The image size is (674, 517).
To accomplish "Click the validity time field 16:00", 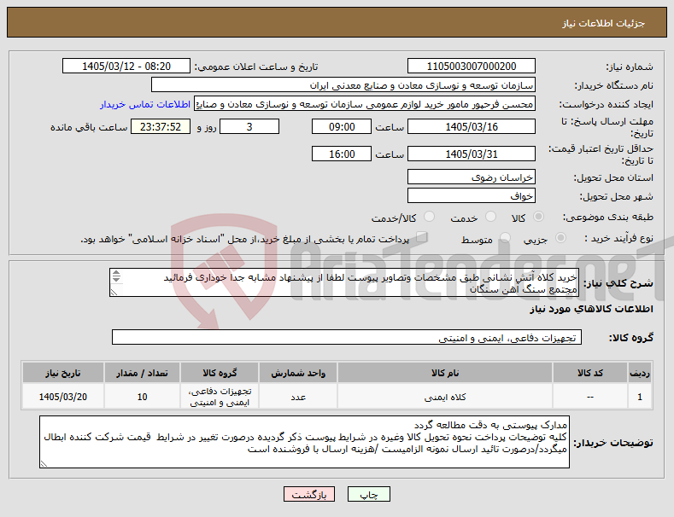I will tap(342, 154).
